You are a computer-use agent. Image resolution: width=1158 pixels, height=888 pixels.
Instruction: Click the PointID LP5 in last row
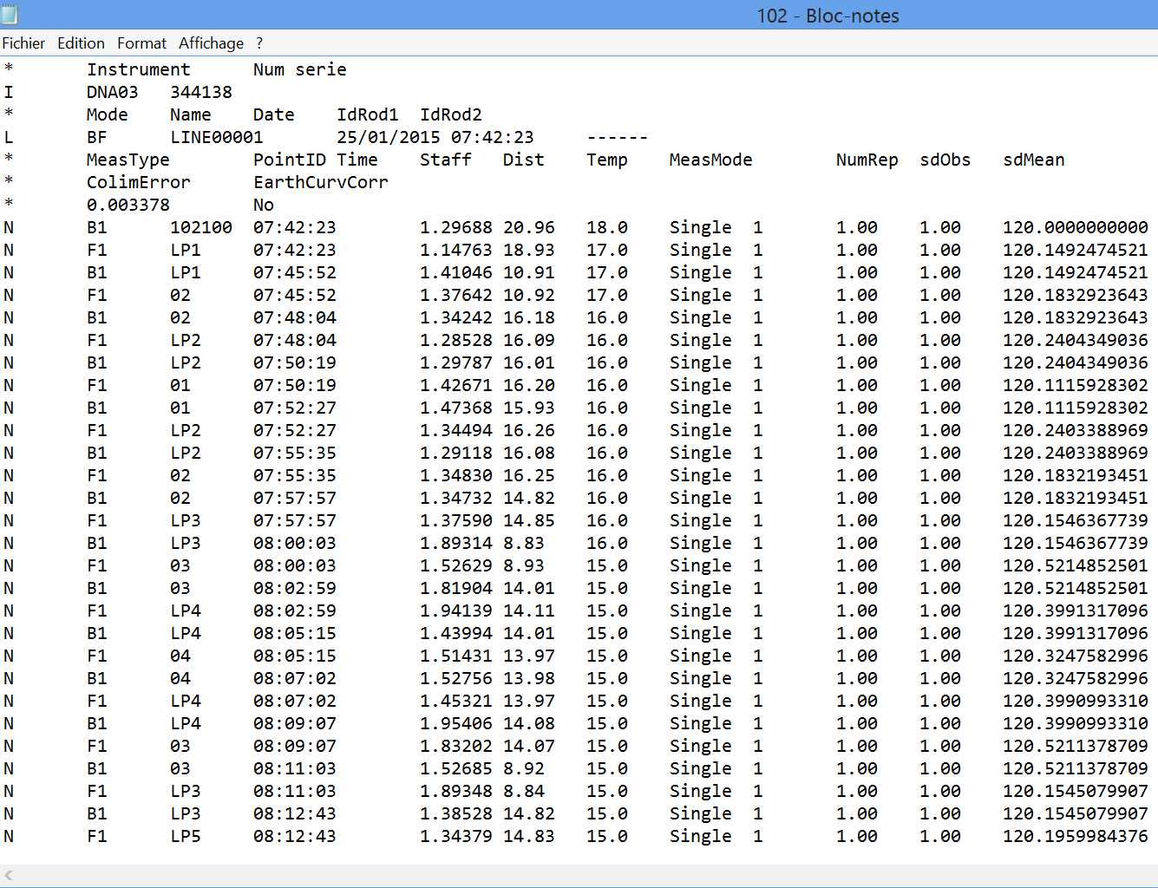(x=186, y=836)
